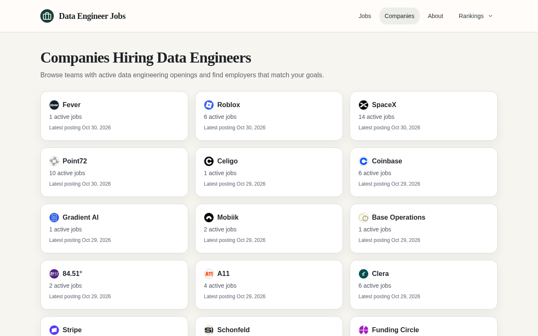This screenshot has width=538, height=336.
Task: Click the Clera company logo
Action: point(364,274)
